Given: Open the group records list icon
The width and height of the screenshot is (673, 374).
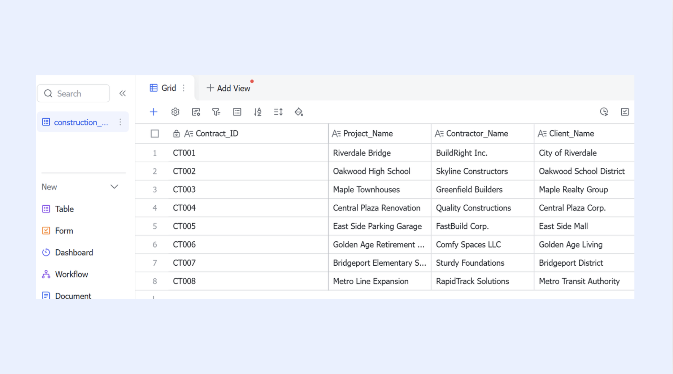Looking at the screenshot, I should (237, 112).
